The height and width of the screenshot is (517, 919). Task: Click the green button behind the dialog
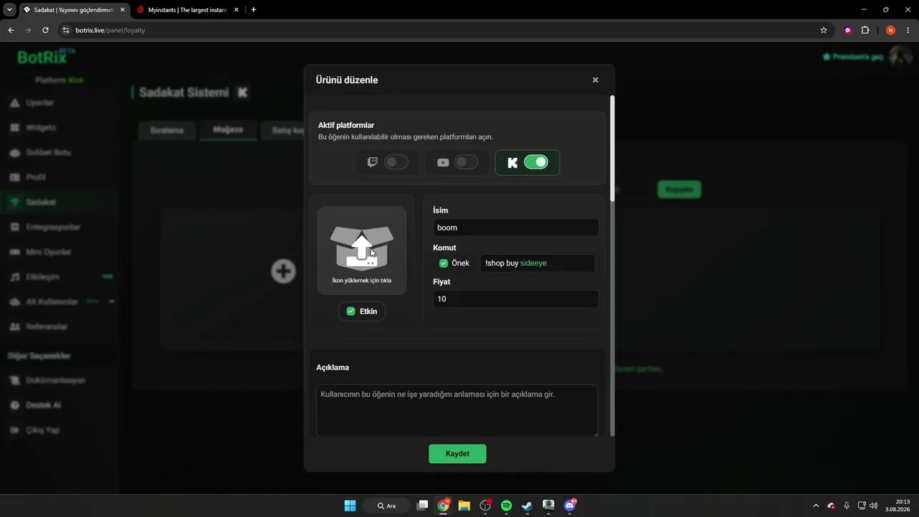678,190
